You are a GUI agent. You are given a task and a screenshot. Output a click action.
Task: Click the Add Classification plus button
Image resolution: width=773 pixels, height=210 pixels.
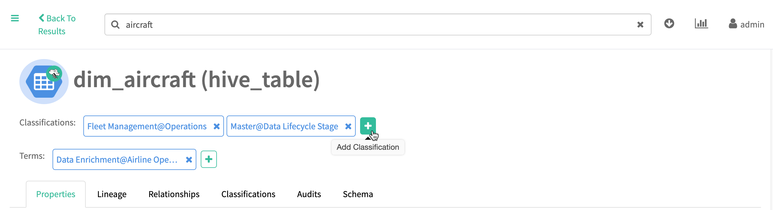click(x=368, y=126)
